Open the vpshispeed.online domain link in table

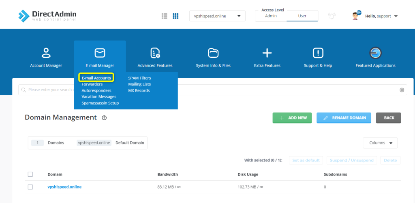[64, 187]
